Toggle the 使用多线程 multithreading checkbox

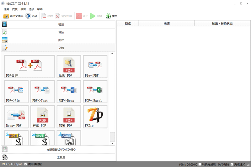click(x=26, y=164)
